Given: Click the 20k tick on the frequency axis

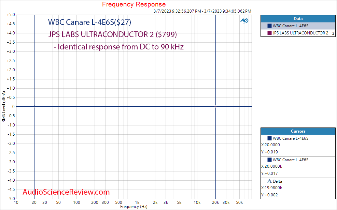Looking at the screenshot, I should tap(215, 202).
